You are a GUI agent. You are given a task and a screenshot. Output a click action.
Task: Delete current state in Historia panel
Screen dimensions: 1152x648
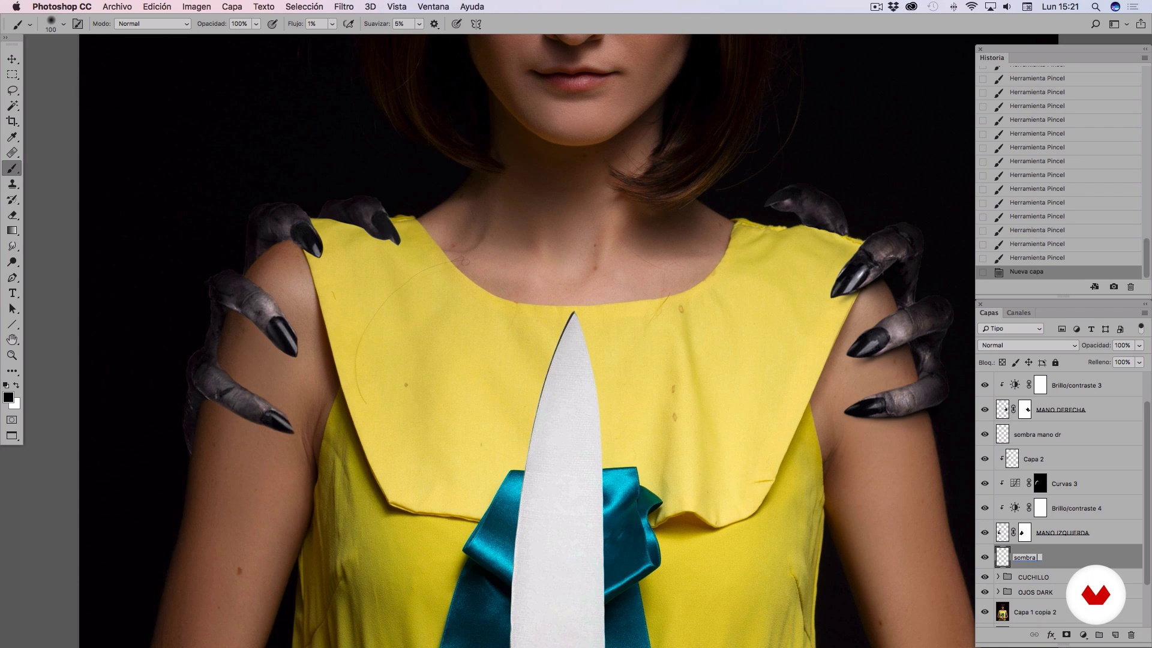click(x=1131, y=287)
